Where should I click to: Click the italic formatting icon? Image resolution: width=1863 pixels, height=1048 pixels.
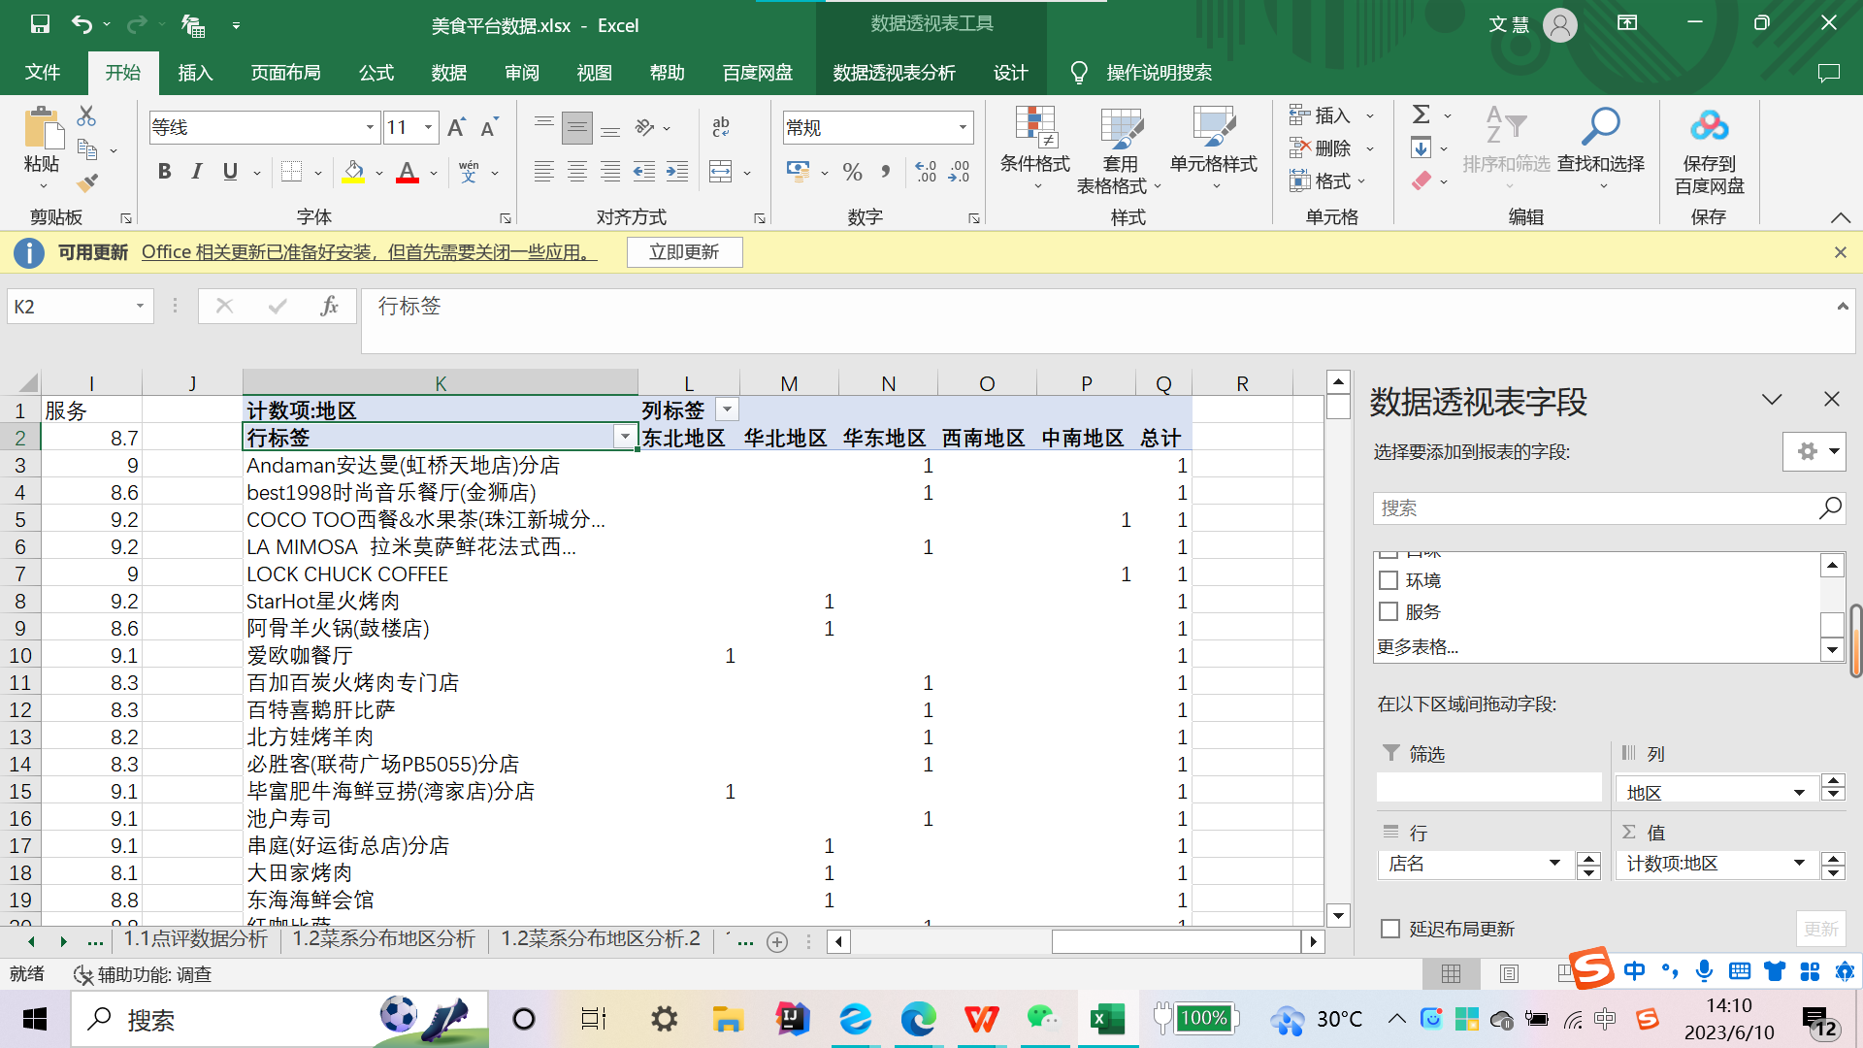tap(197, 172)
